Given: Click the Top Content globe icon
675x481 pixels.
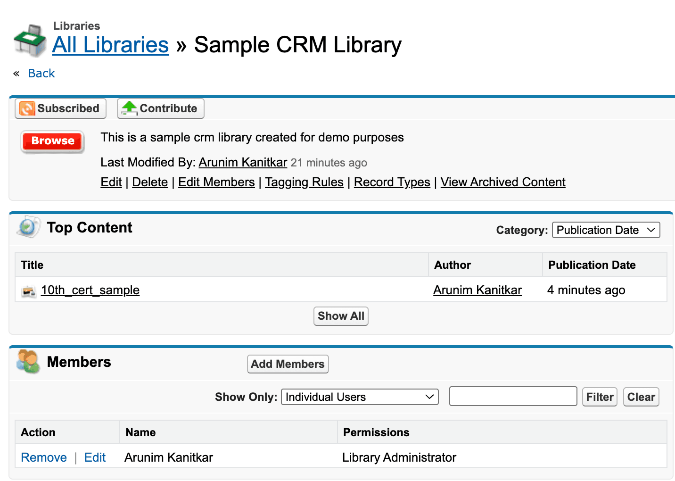Looking at the screenshot, I should (28, 227).
